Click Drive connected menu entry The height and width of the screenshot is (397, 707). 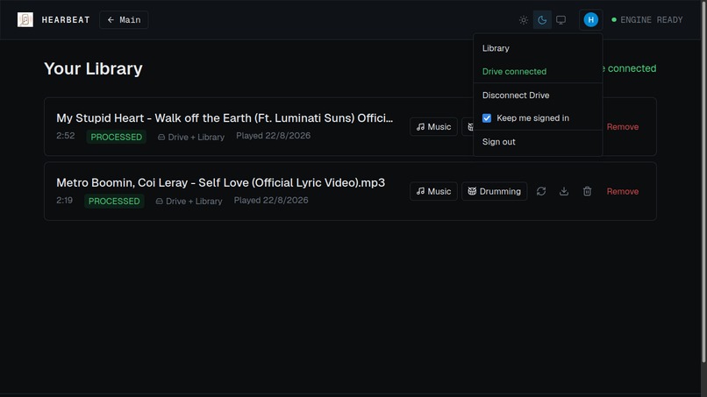tap(538, 71)
